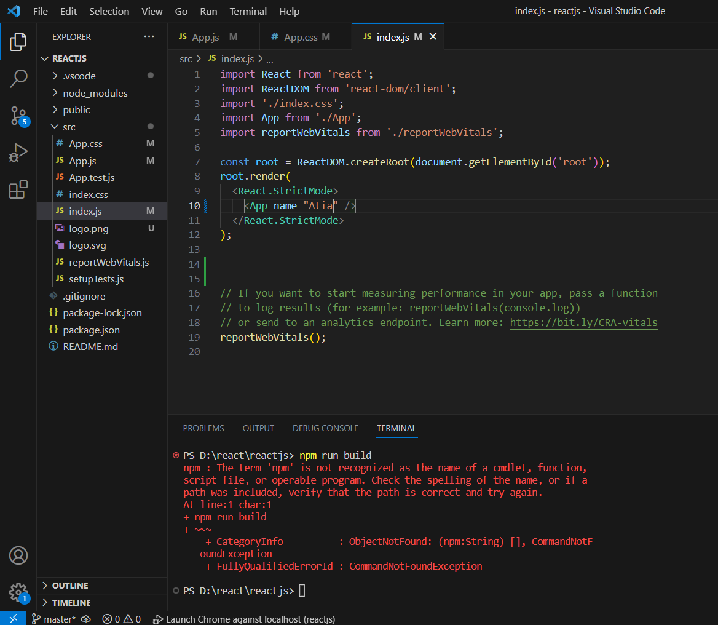The image size is (718, 625).
Task: Open the Extensions view
Action: point(18,189)
